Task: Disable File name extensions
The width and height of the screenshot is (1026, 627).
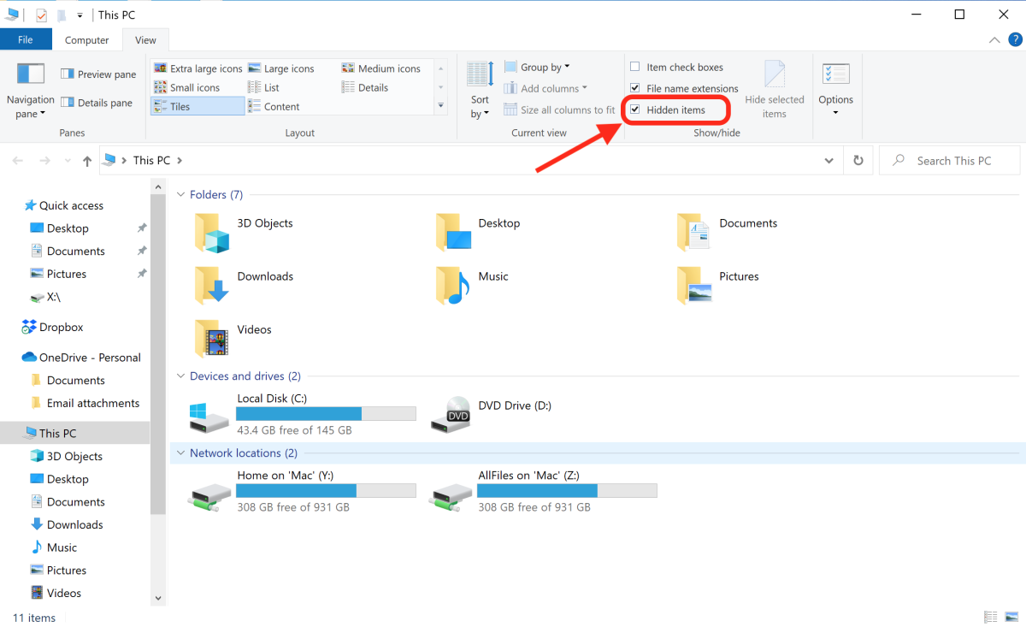Action: 635,87
